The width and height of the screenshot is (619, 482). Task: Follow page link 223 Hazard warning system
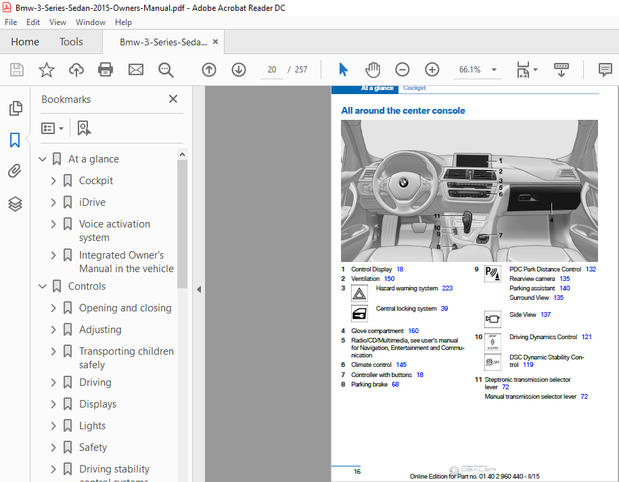coord(447,288)
